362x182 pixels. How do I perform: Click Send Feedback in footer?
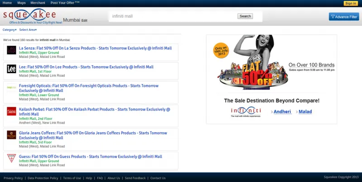pyautogui.click(x=135, y=178)
